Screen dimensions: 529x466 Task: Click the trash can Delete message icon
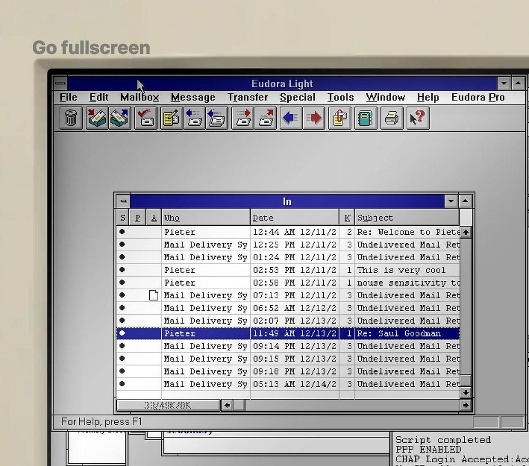click(71, 118)
